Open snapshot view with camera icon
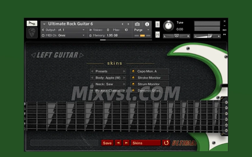Image resolution: width=252 pixels, height=157 pixels. point(137,24)
